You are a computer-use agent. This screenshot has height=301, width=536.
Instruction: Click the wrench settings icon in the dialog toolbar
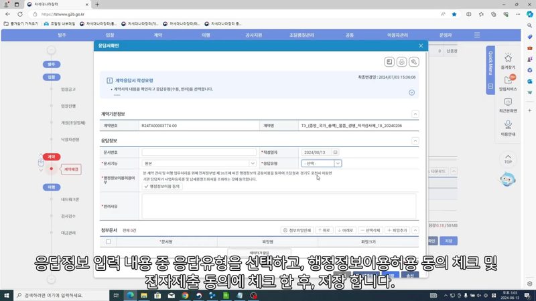413,62
